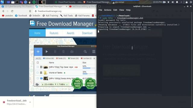Click the lock screen padlock icon
The width and height of the screenshot is (193, 108).
click(x=187, y=2)
